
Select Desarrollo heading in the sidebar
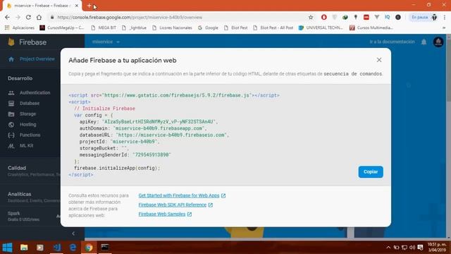coord(20,78)
